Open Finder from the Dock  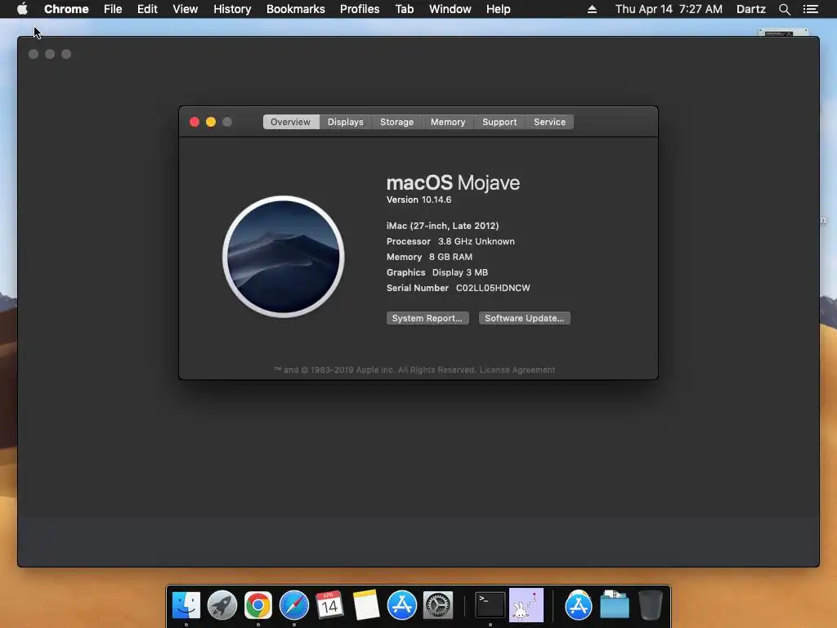[186, 605]
